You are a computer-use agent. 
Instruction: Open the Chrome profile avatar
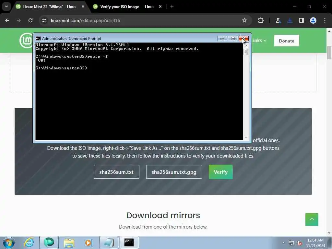[313, 20]
